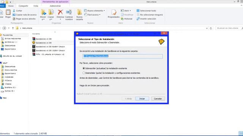This screenshot has width=243, height=136.
Task: Switch to the Inicio ribbon tab
Action: pyautogui.click(x=11, y=6)
